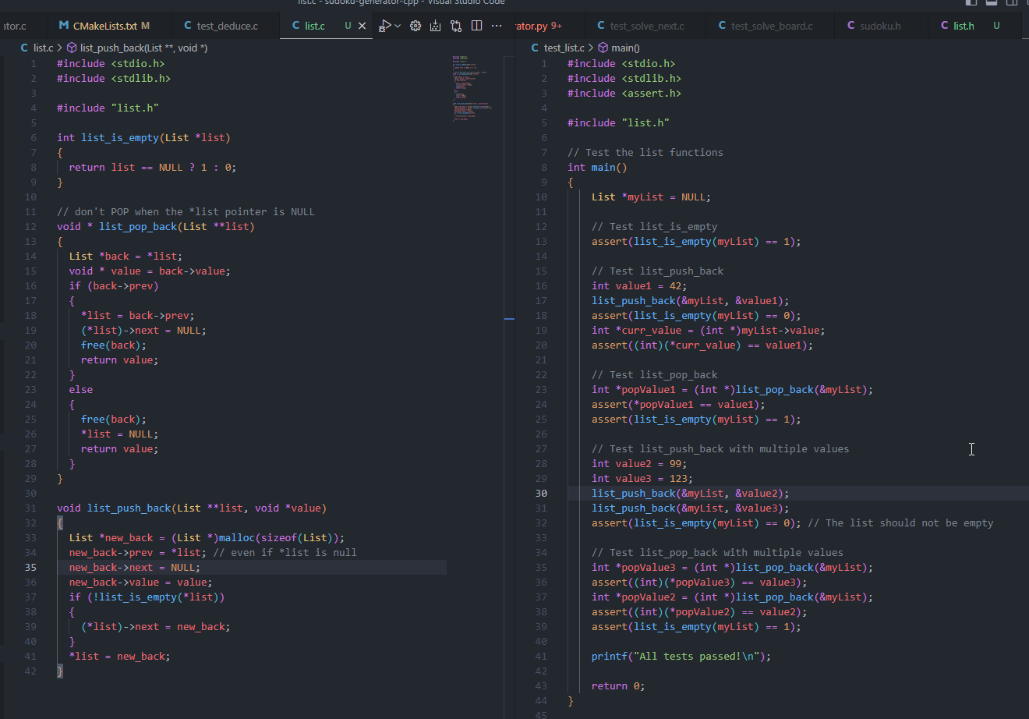Open the Run/Debug dropdown arrow

398,26
